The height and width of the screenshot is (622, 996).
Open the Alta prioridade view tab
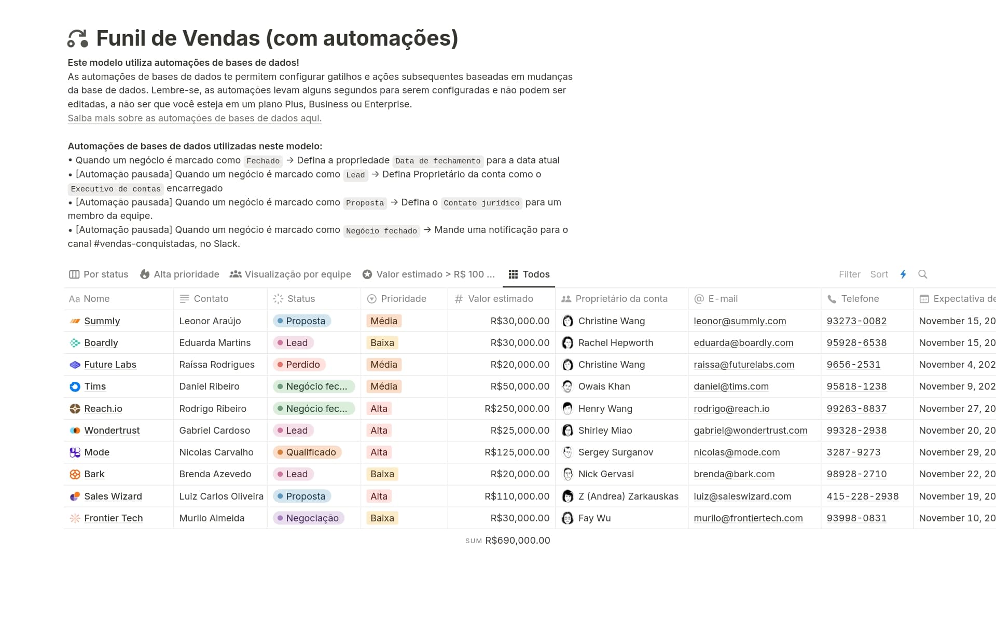179,274
